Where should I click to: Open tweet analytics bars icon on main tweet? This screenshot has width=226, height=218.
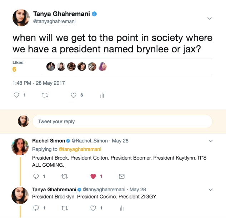[x=102, y=95]
